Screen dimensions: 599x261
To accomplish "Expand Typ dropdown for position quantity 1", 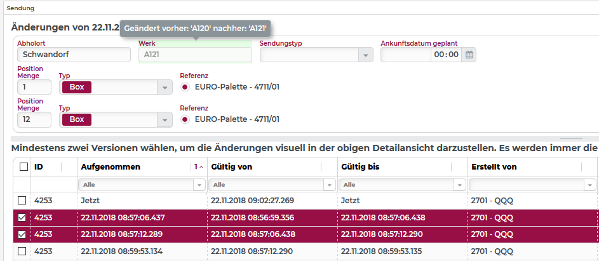I will (165, 88).
